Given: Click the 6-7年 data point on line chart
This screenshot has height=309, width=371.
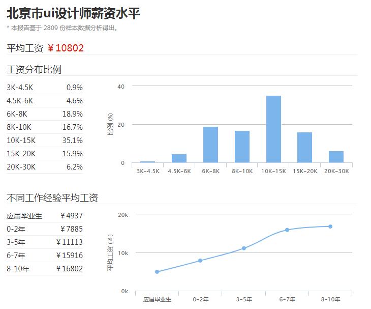Looking at the screenshot, I should tap(287, 230).
